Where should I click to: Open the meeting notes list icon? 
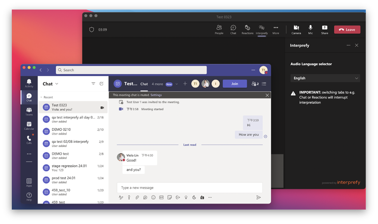[264, 84]
